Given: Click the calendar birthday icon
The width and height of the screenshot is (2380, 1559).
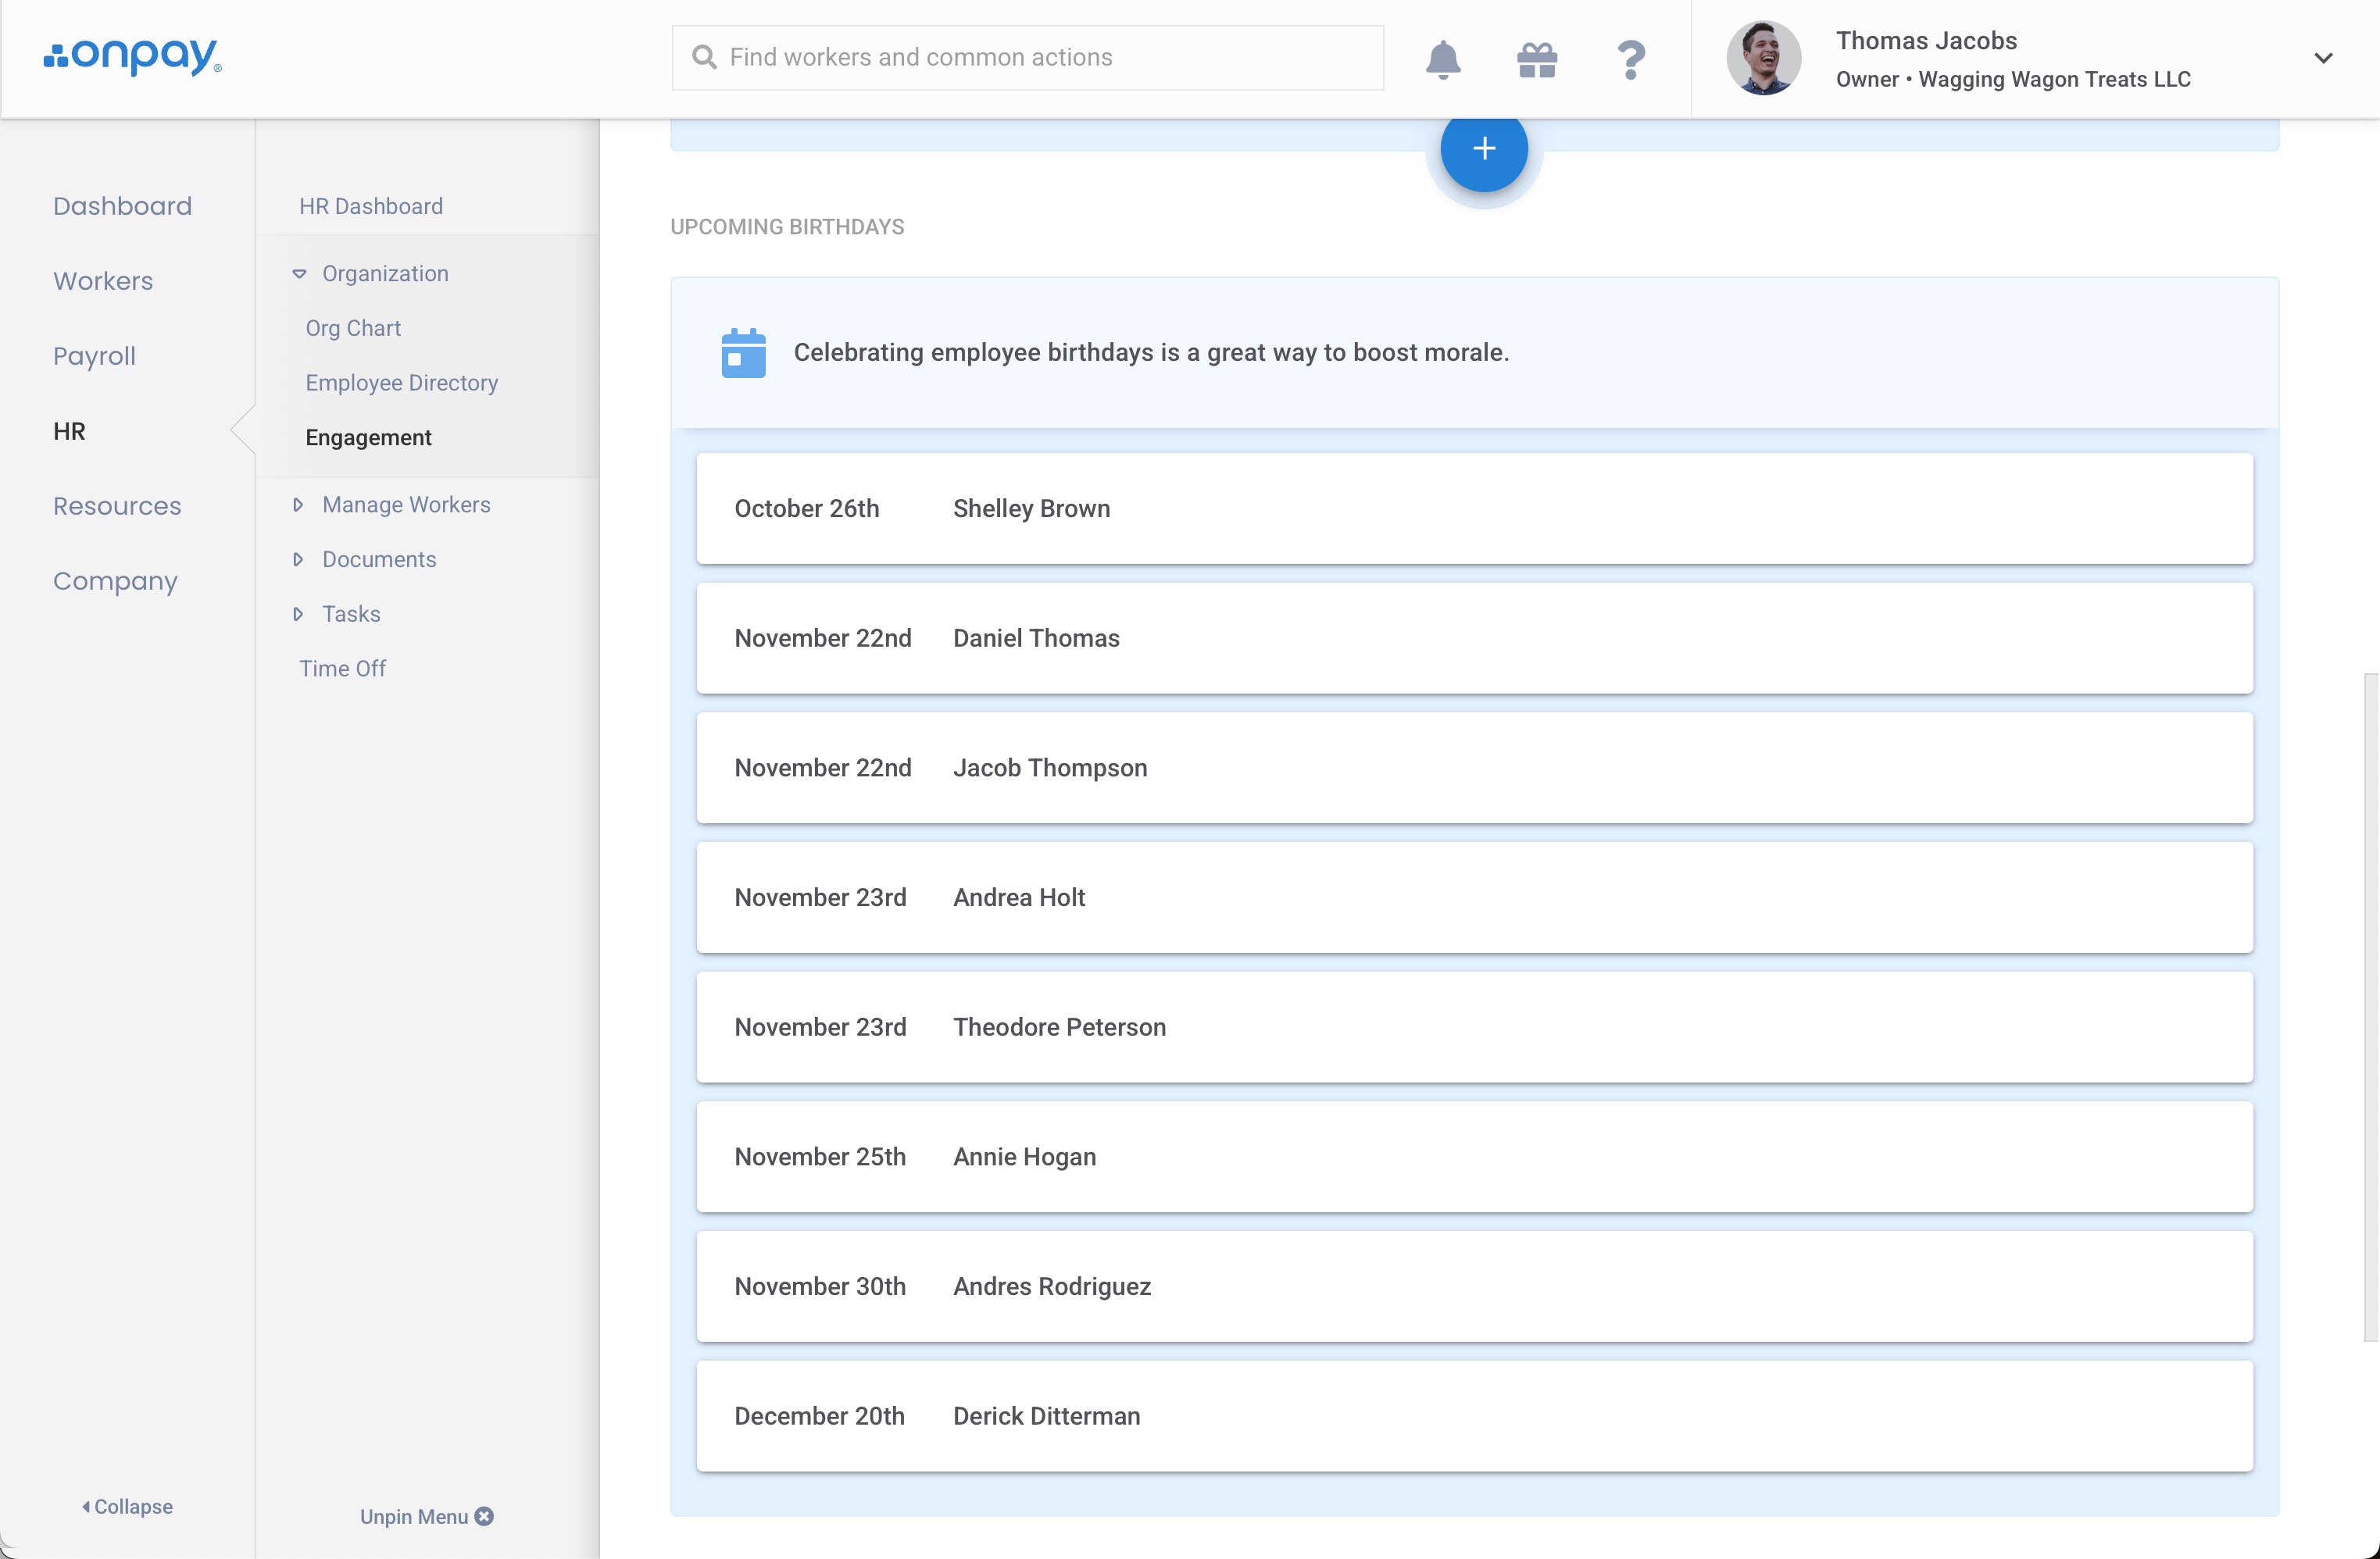Looking at the screenshot, I should 743,353.
